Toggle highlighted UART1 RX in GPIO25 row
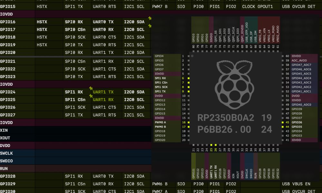Viewport: 322px width, 193px height. tap(103, 100)
